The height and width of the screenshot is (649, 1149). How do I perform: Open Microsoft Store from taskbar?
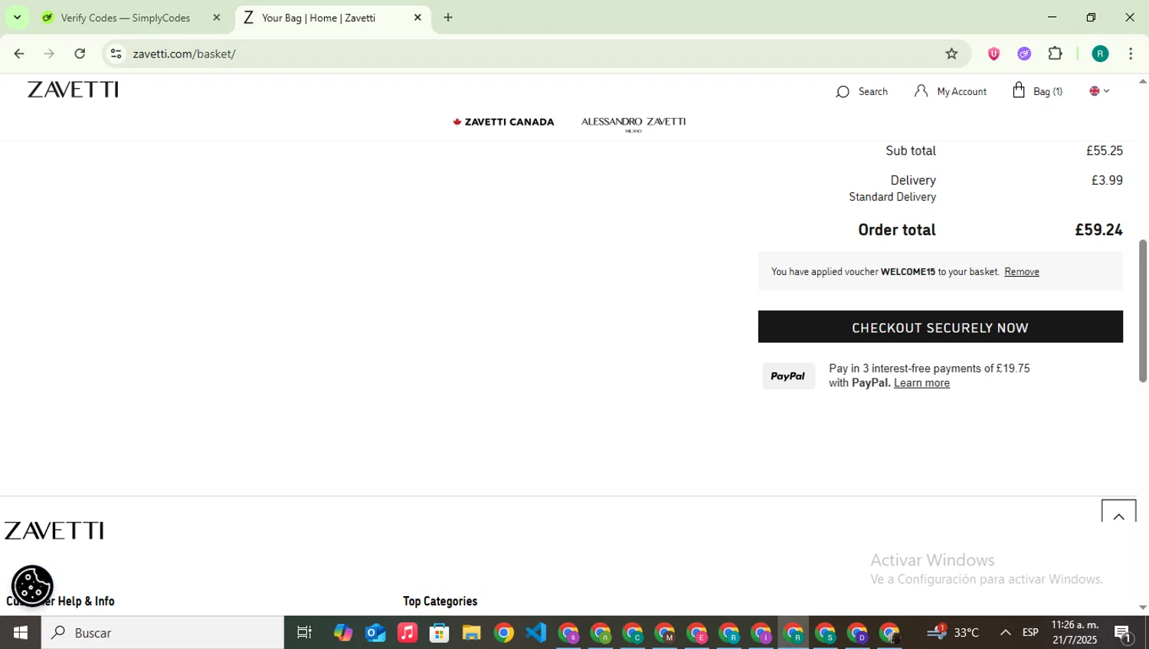[439, 632]
